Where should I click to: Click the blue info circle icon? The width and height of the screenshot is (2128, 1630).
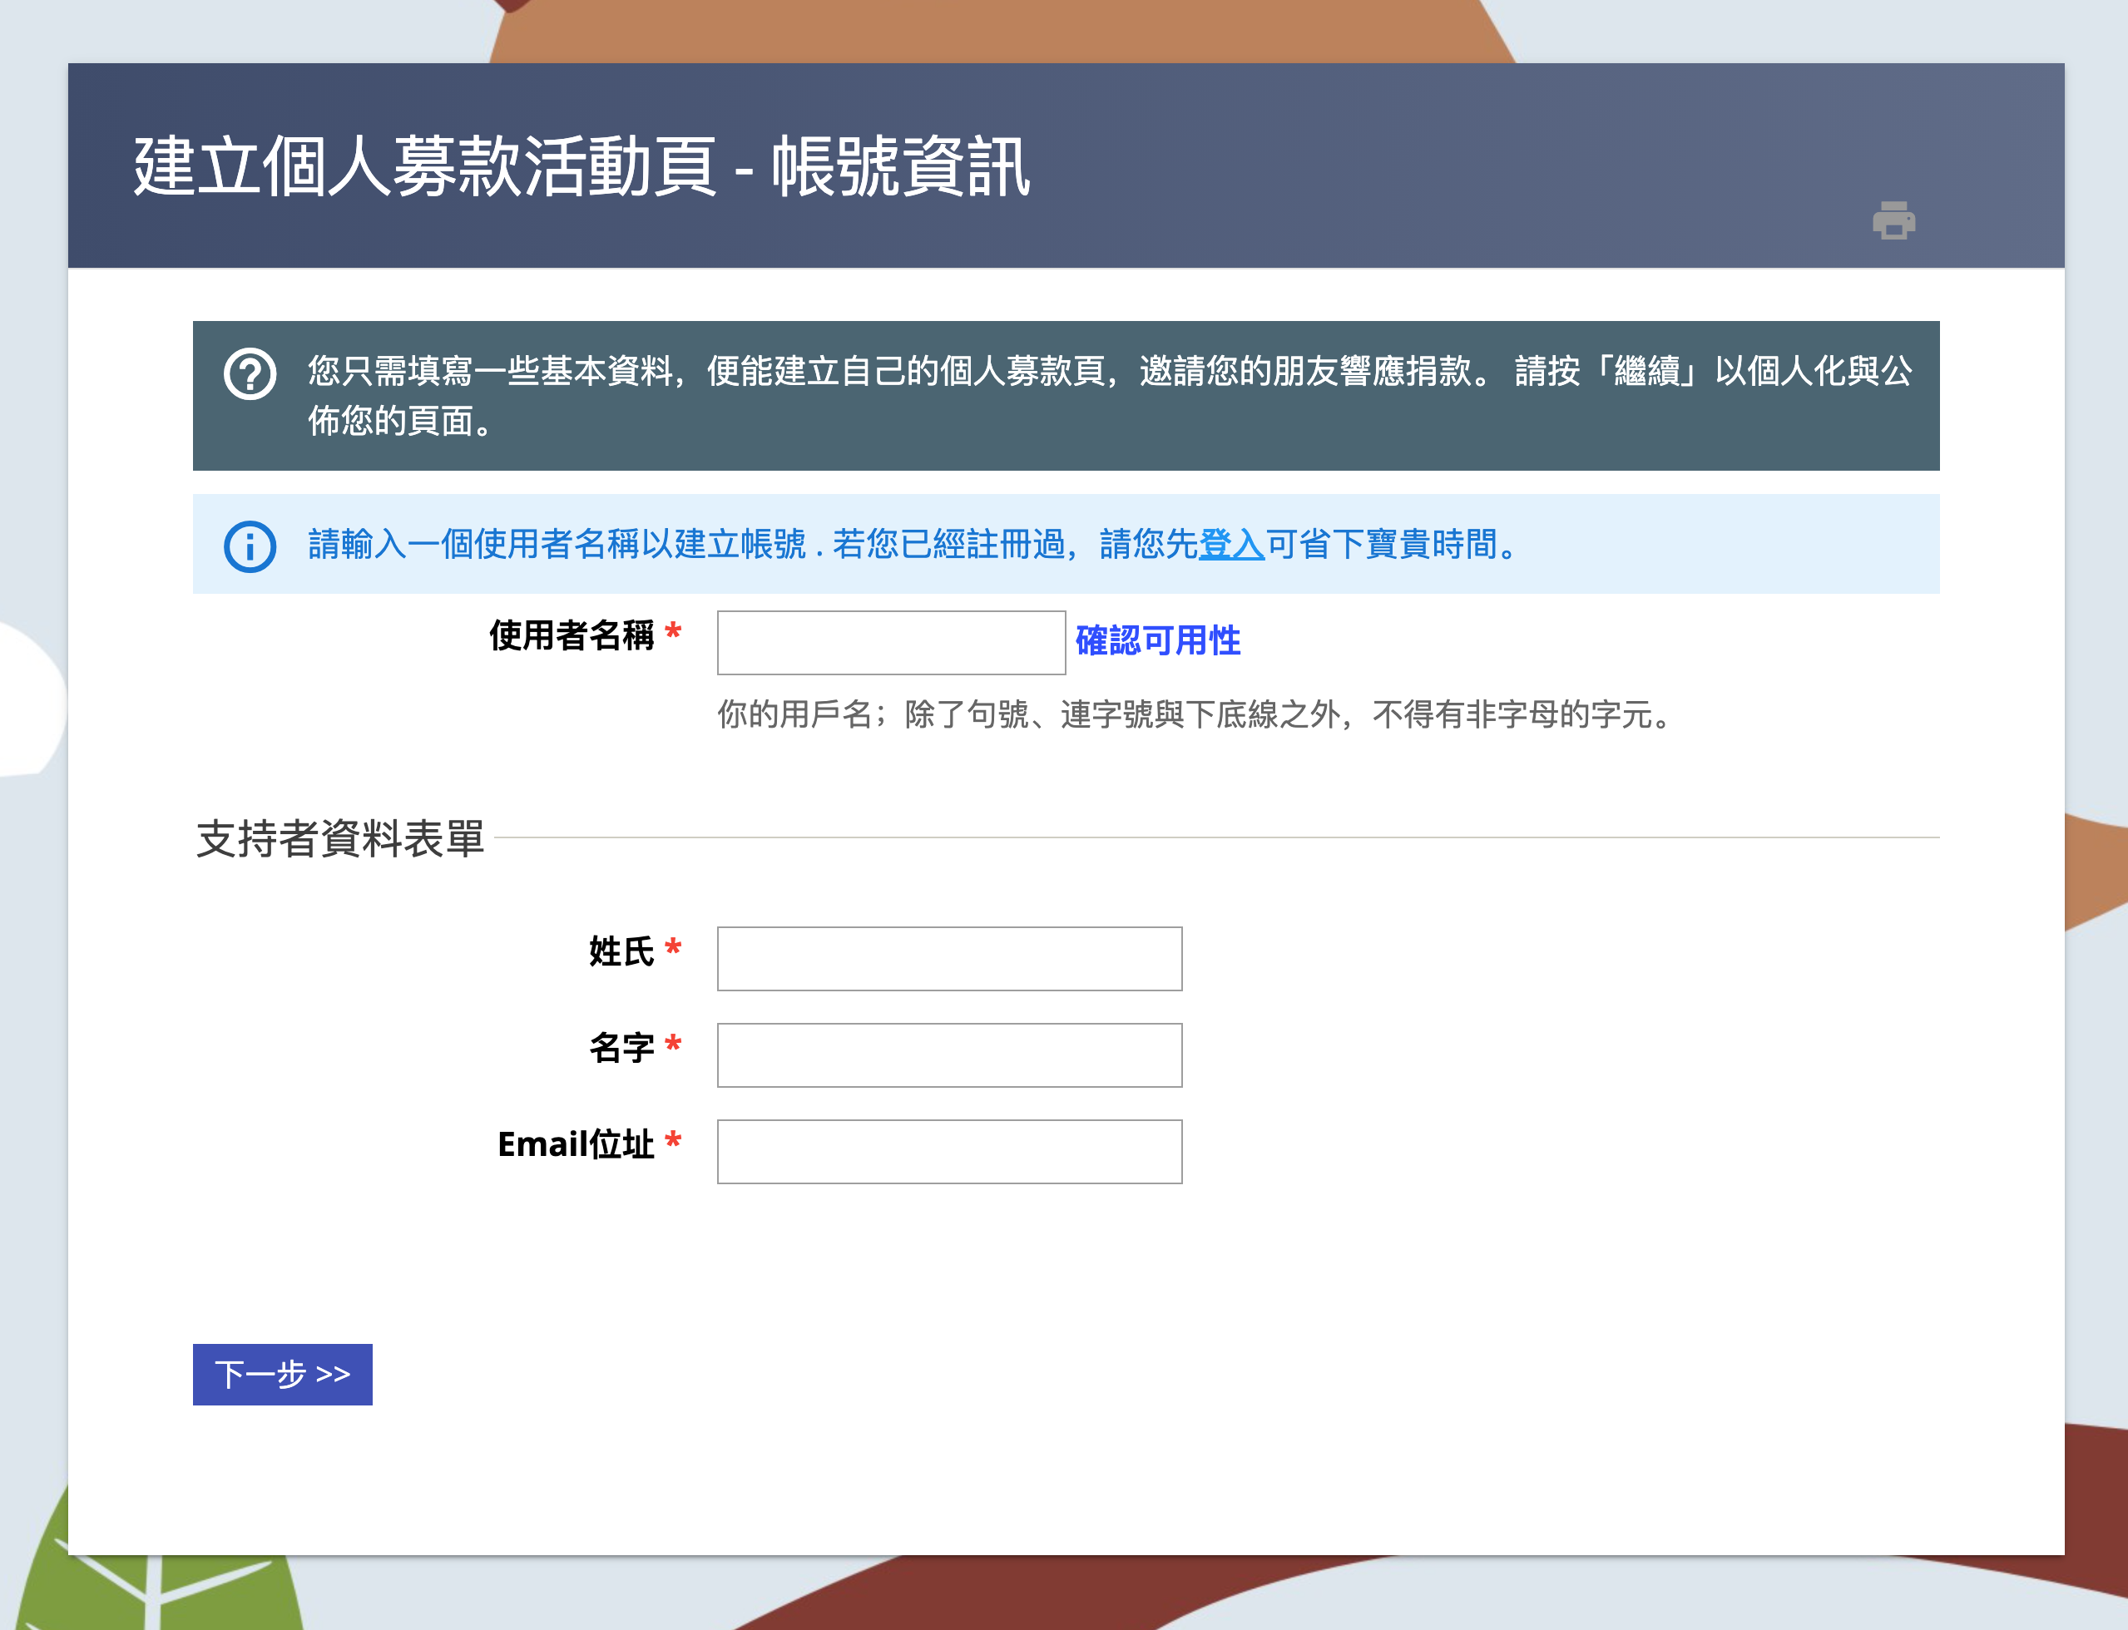(x=250, y=546)
